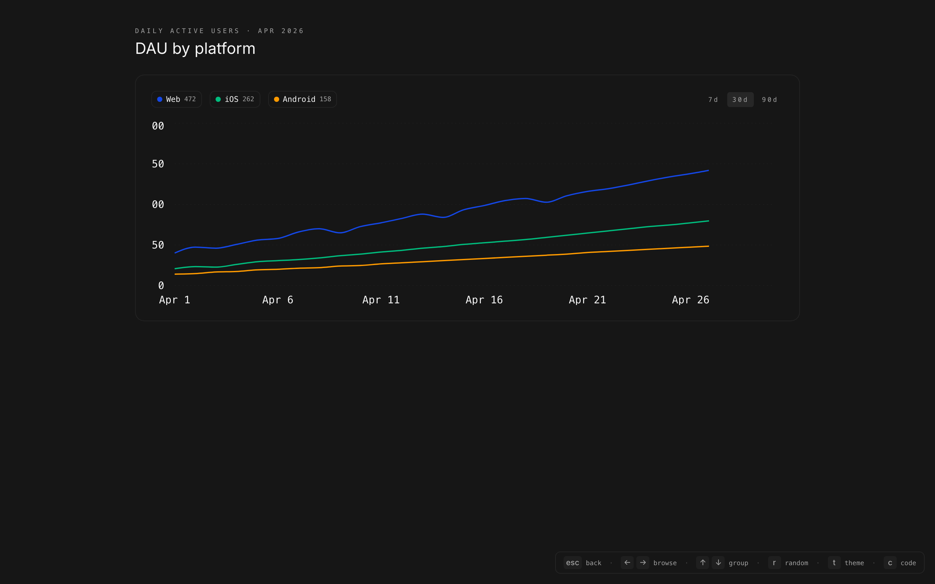
Task: Toggle the iOS series legend chip
Action: pyautogui.click(x=234, y=99)
